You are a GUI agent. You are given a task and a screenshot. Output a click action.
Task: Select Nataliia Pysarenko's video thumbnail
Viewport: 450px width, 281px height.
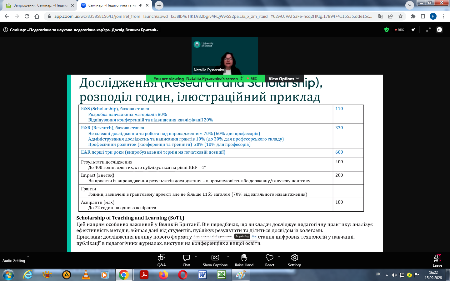pos(225,56)
